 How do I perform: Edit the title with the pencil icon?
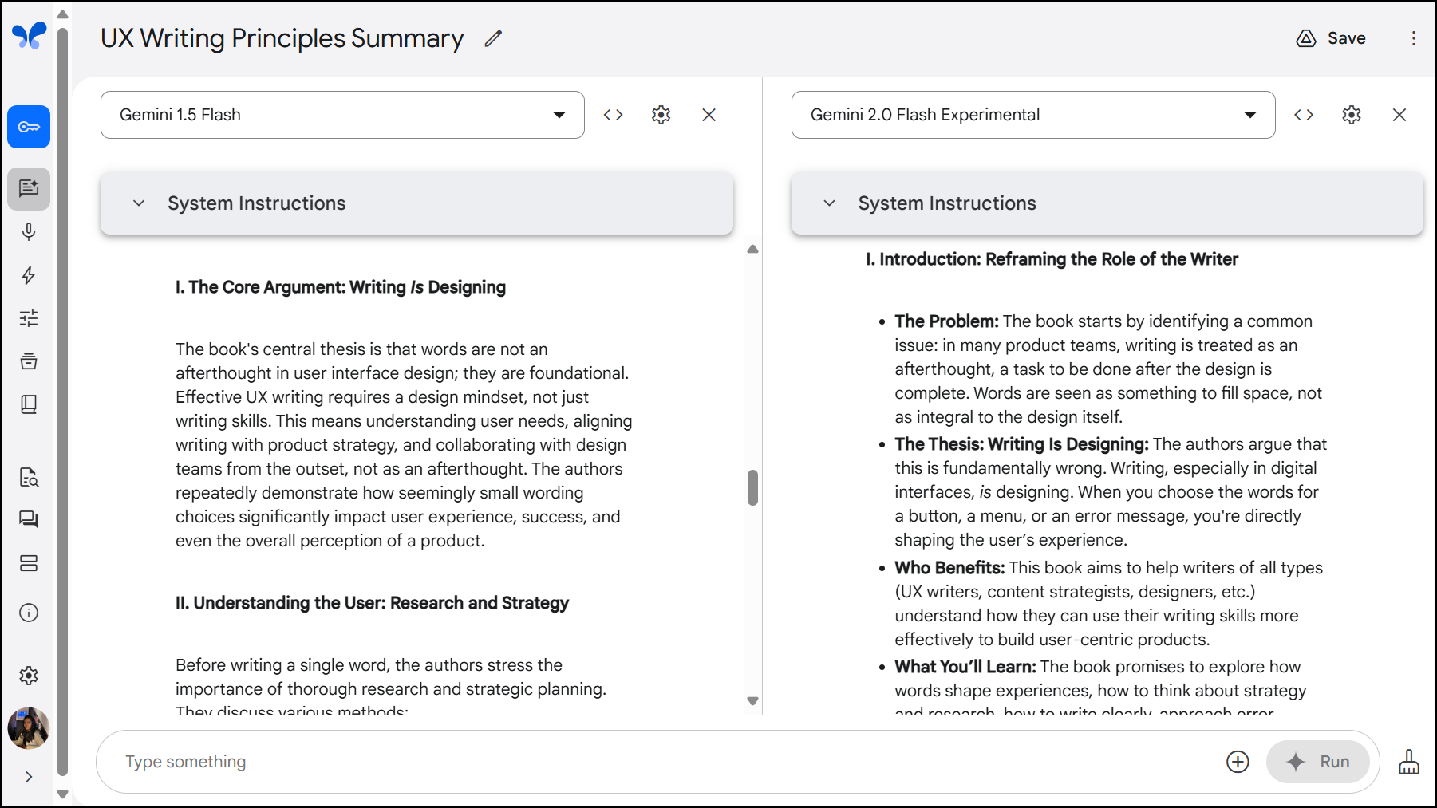(x=493, y=38)
